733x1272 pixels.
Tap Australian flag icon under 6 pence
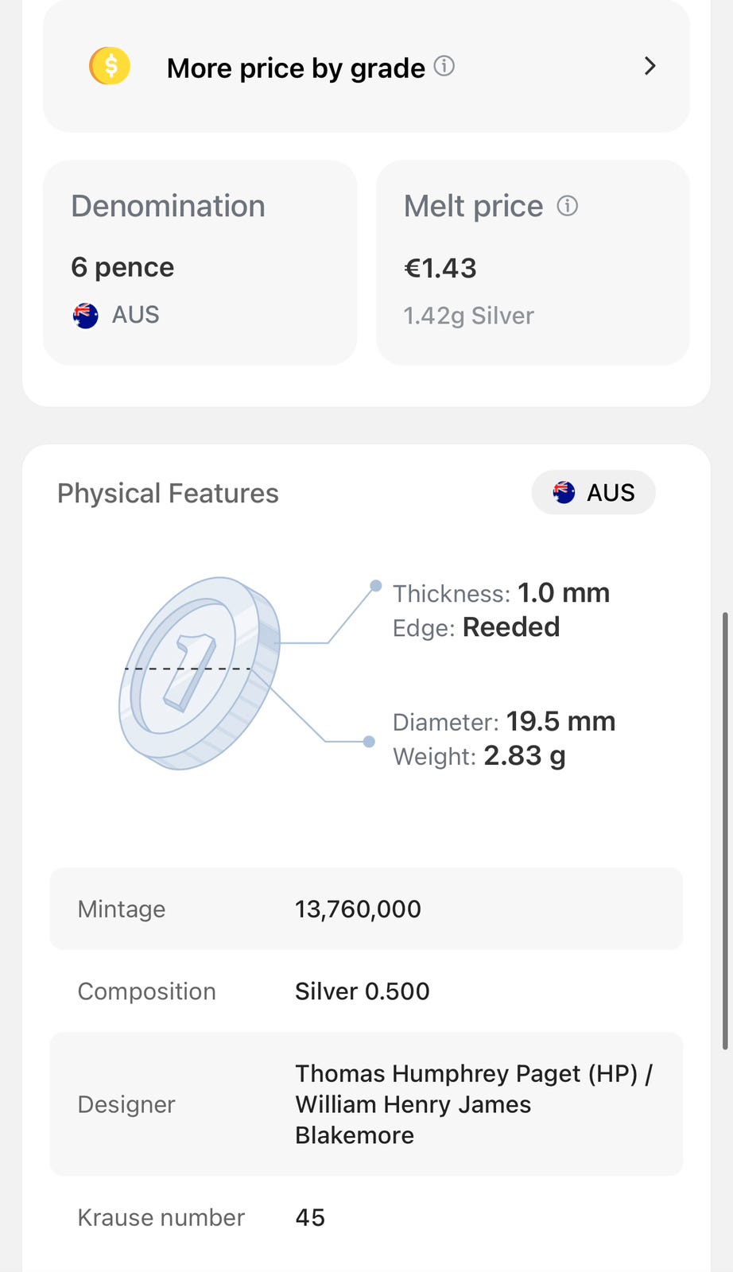point(86,316)
